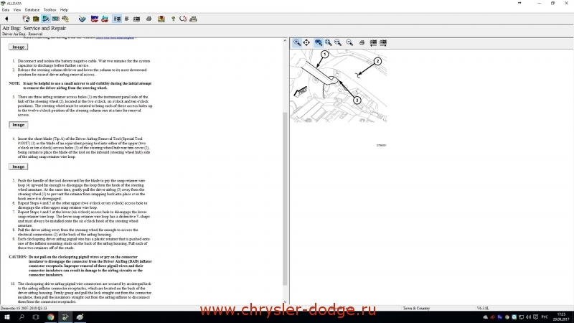This screenshot has width=574, height=323.
Task: Click the steering wheel airbag diagram image
Action: point(339,86)
